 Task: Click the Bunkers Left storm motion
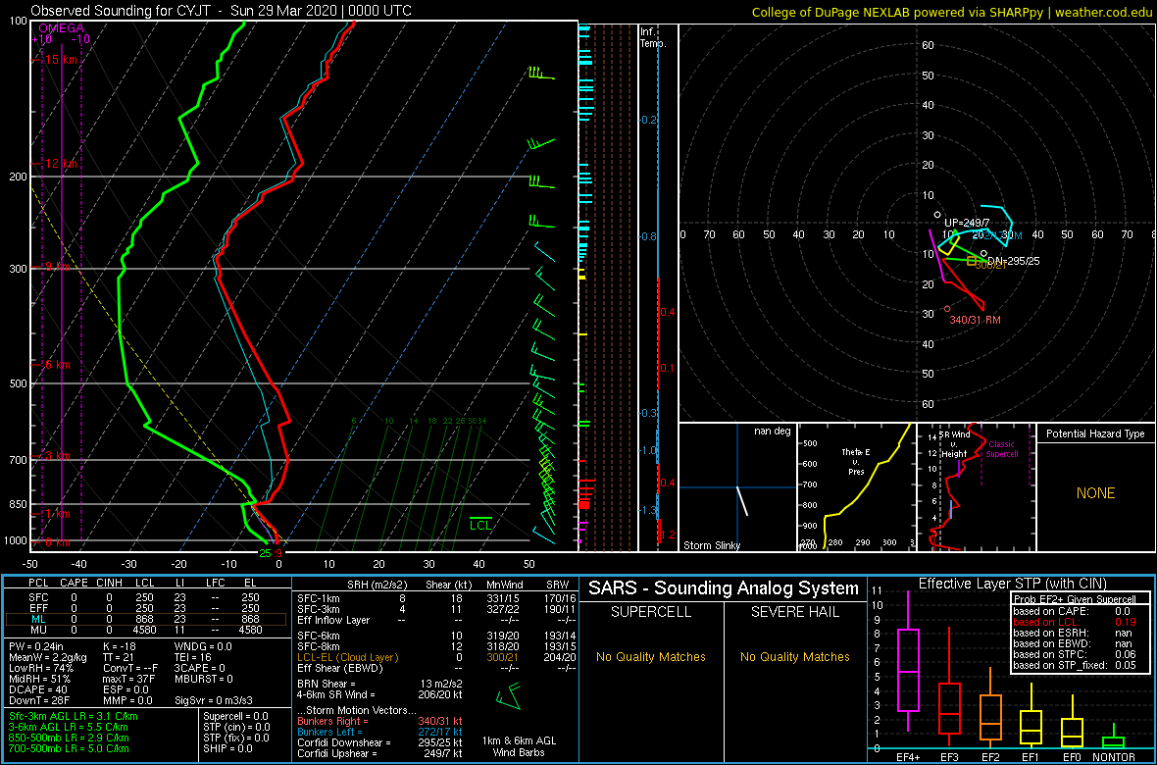[x=380, y=731]
